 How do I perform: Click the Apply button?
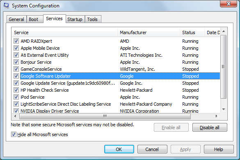tap(185, 149)
